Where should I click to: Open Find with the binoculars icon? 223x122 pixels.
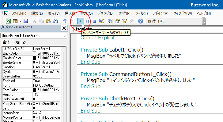(x=56, y=21)
